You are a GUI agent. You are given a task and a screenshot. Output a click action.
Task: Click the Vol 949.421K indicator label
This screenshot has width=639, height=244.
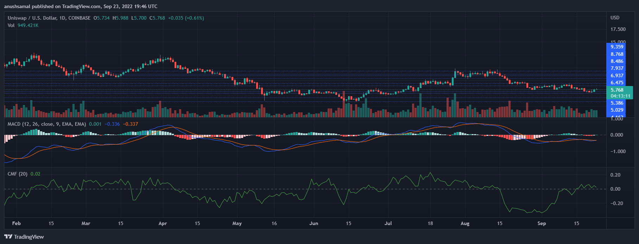23,25
